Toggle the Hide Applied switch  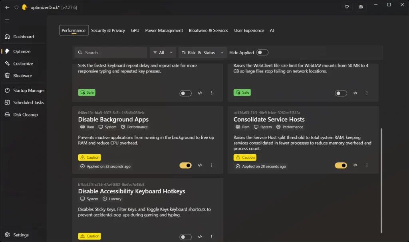coord(262,53)
